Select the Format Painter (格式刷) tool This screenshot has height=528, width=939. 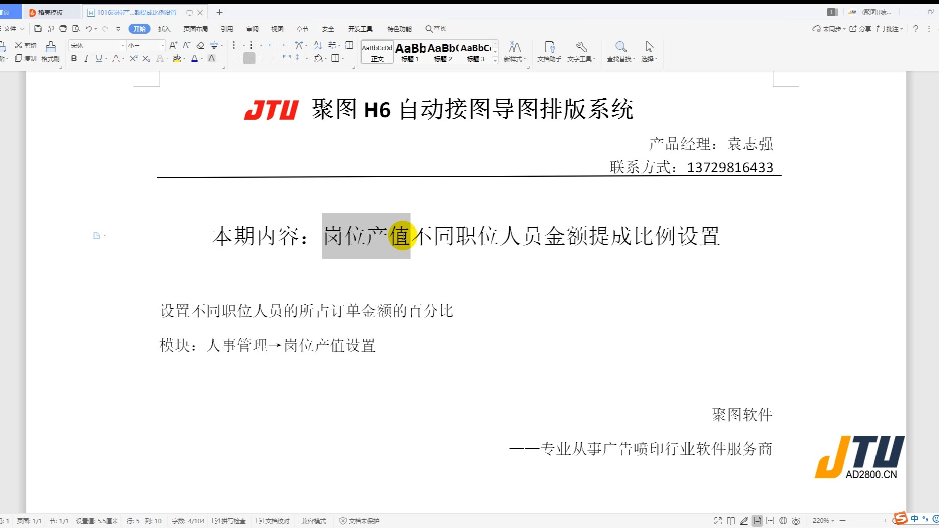pyautogui.click(x=50, y=52)
